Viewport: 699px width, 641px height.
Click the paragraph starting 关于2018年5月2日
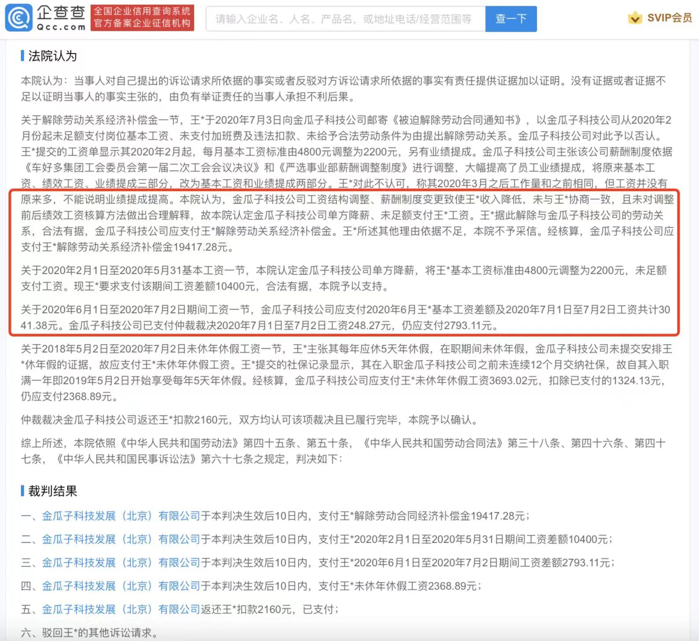[x=346, y=373]
